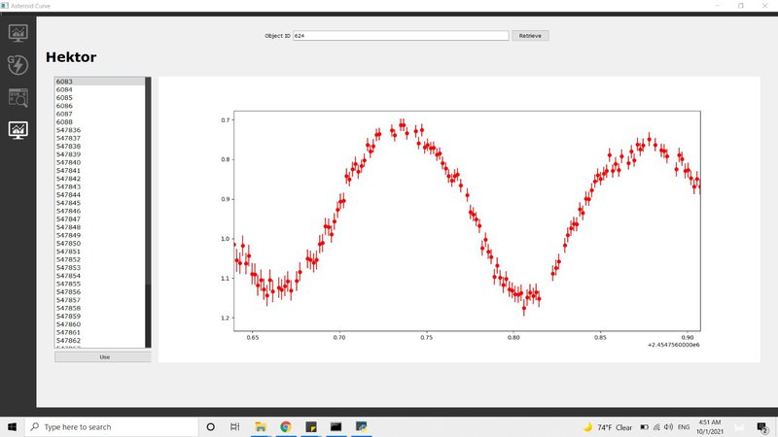Select list entry 547837
778x437 pixels.
(100, 138)
